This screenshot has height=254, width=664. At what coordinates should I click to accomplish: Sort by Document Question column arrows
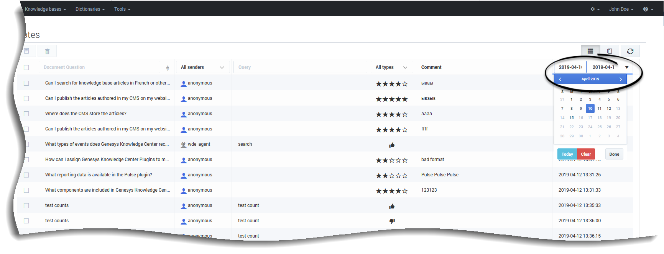tap(168, 68)
